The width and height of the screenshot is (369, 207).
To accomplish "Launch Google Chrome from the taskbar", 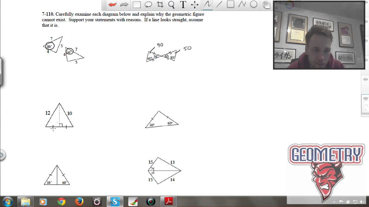I will (x=61, y=202).
